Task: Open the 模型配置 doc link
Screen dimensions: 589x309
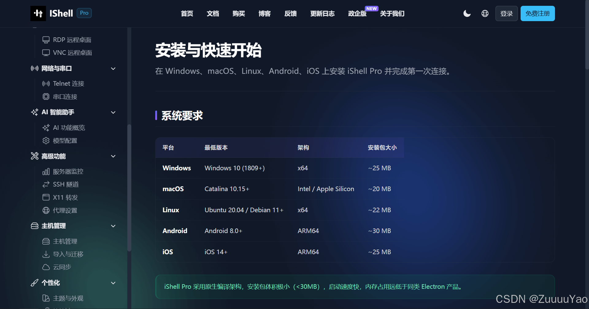Action: click(65, 141)
